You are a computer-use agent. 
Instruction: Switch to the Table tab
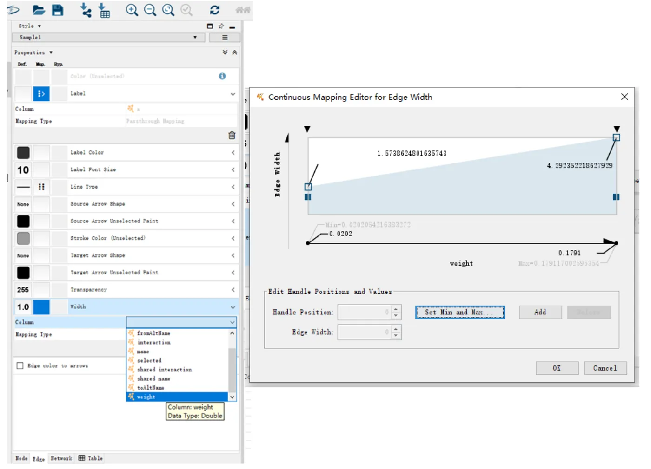coord(91,458)
